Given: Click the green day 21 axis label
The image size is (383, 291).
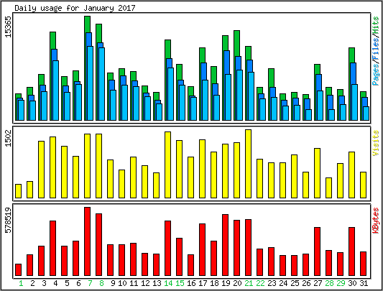Looking at the screenshot, I should click(249, 283).
